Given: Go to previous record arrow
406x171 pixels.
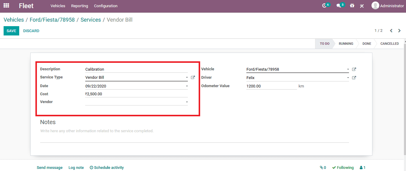Looking at the screenshot, I should pos(391,31).
